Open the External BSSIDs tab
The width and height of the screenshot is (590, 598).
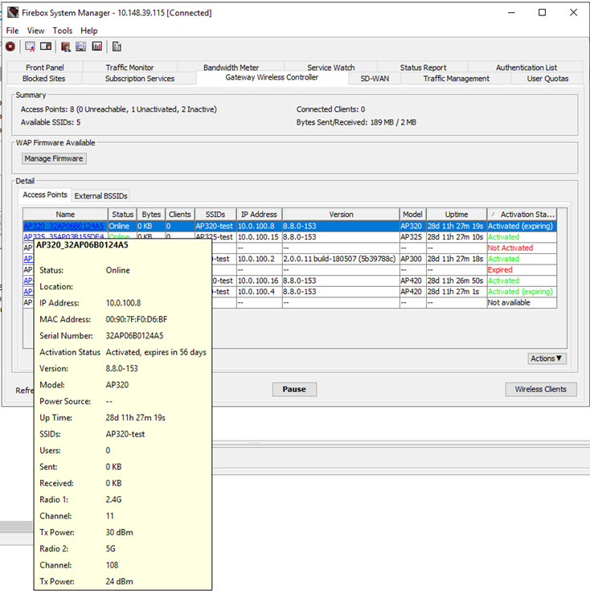click(x=100, y=195)
